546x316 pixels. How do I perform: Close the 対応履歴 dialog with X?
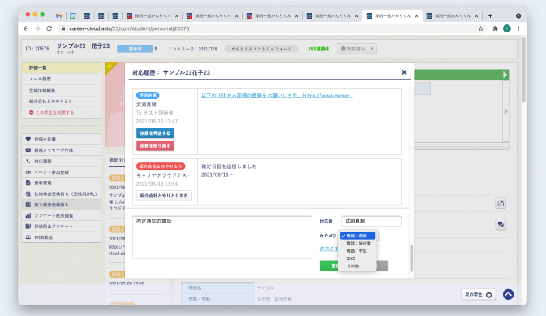(x=404, y=72)
